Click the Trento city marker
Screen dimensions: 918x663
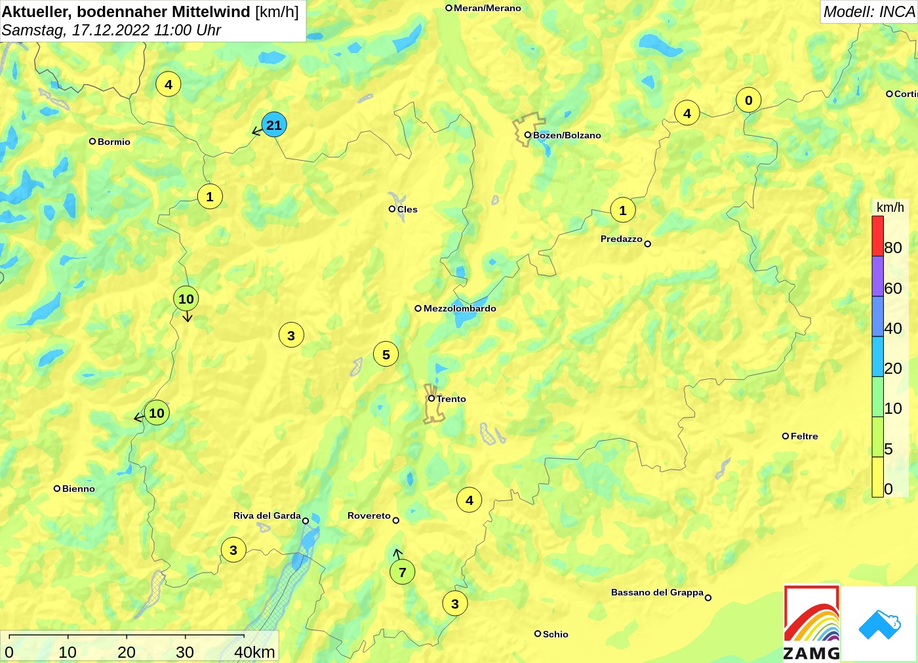tap(431, 399)
